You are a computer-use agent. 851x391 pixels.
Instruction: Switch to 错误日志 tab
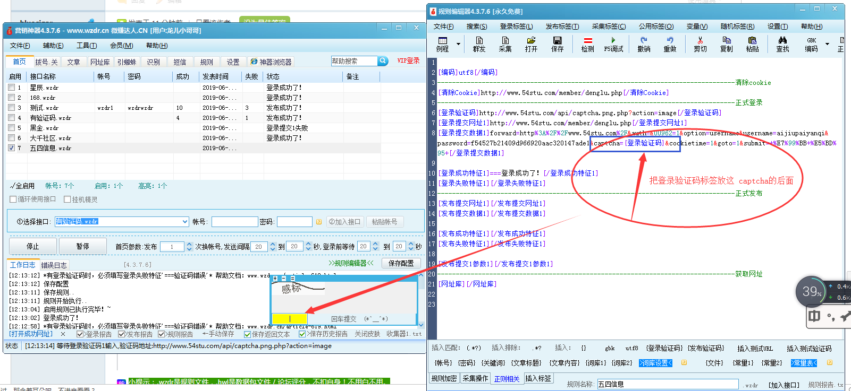click(54, 265)
